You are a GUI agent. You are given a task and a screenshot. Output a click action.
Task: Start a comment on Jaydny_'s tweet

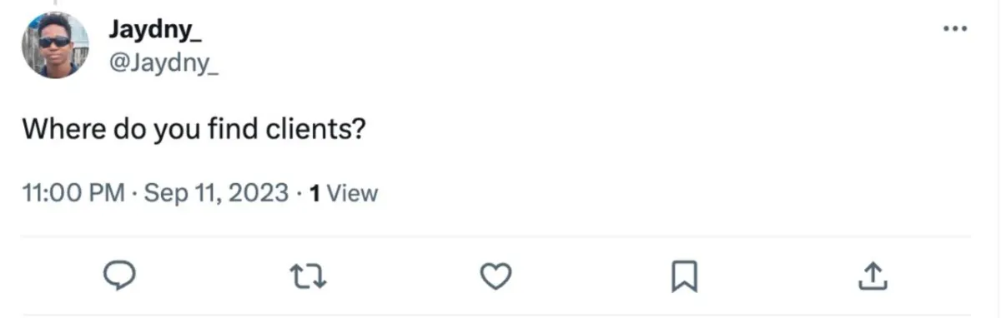123,275
